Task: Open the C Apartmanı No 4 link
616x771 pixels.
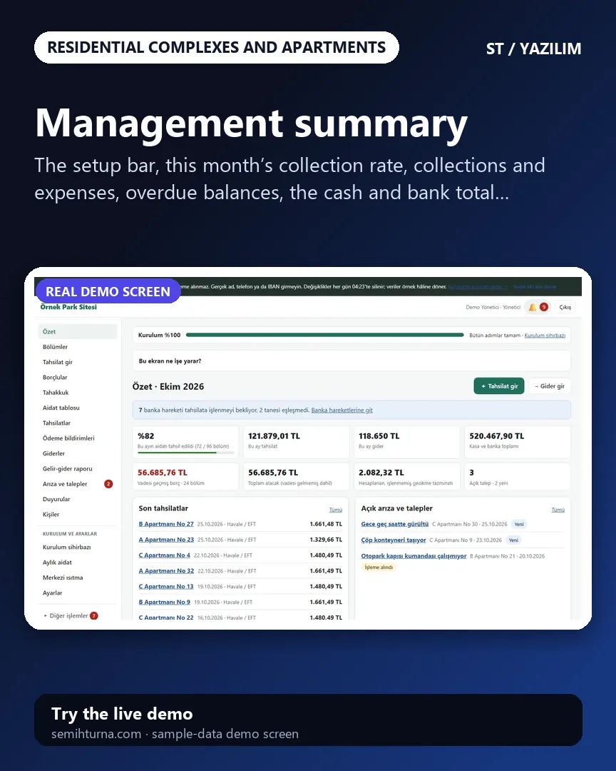Action: pos(164,555)
